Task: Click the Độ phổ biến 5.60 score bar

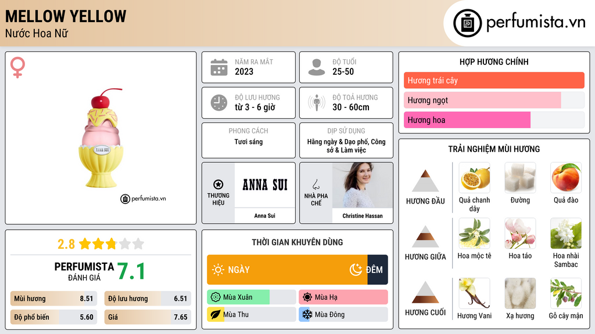Action: click(54, 317)
